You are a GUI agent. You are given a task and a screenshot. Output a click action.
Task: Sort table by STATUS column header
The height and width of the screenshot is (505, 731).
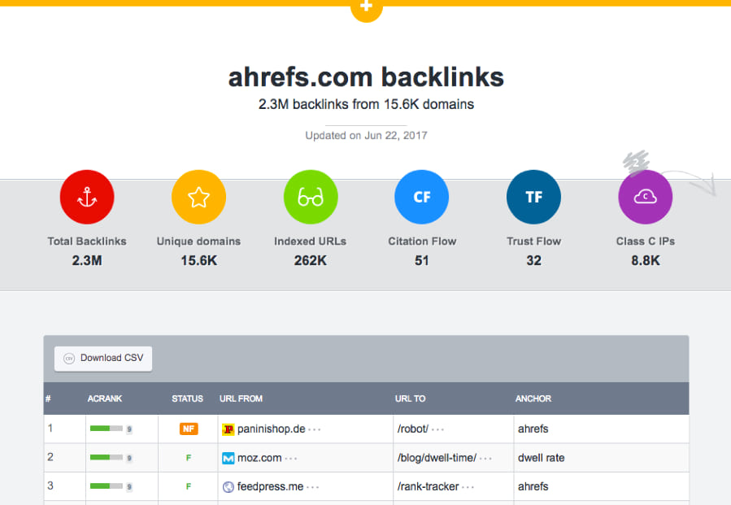click(187, 398)
